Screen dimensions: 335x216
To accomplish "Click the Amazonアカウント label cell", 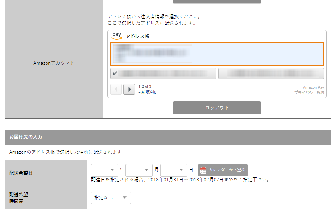I will coord(54,63).
